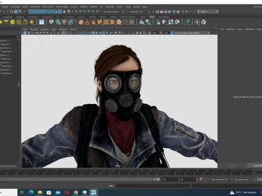
Task: Open the No Live Surface dropdown
Action: (x=112, y=11)
